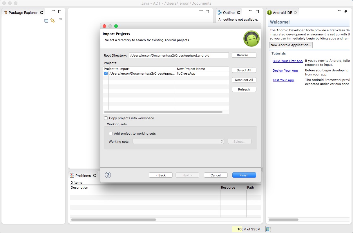Screen dimensions: 353x233
Task: Enable Copy projects into workspace
Action: tap(106, 118)
